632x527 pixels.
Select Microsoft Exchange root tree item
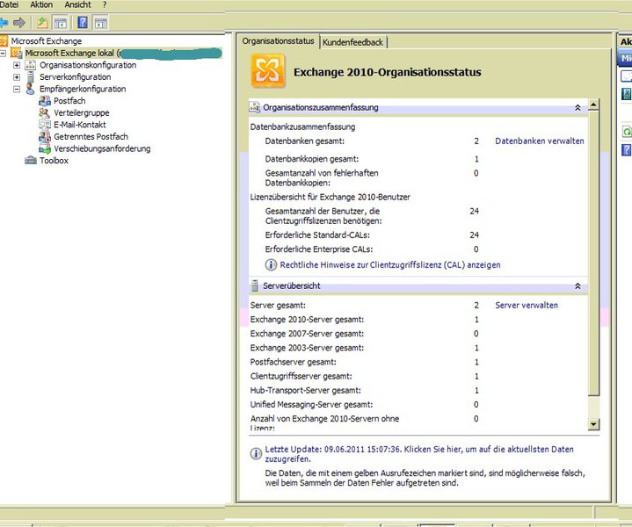pos(46,41)
